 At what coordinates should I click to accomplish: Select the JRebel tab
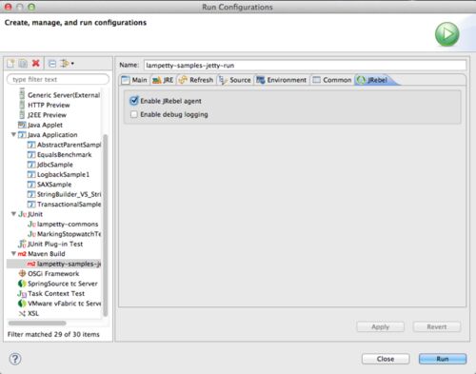(x=373, y=80)
